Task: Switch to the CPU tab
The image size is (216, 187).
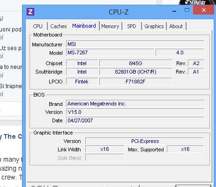Action: 37,26
